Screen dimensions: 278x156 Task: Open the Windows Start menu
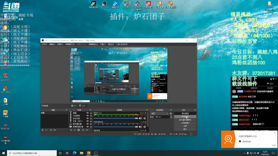[3, 153]
